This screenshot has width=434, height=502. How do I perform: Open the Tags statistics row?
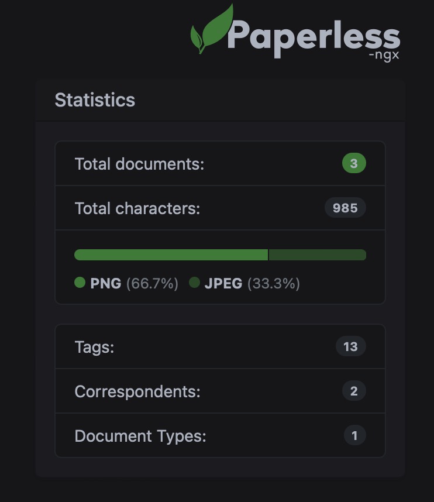pos(219,346)
